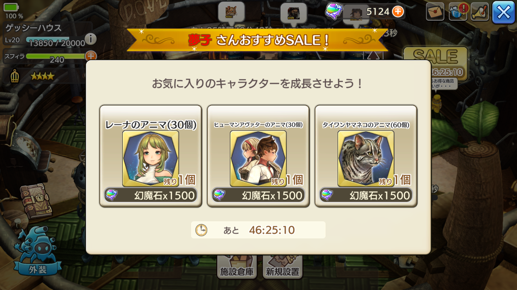Tap the rainbow gem currency icon
This screenshot has width=517, height=290.
[x=333, y=11]
